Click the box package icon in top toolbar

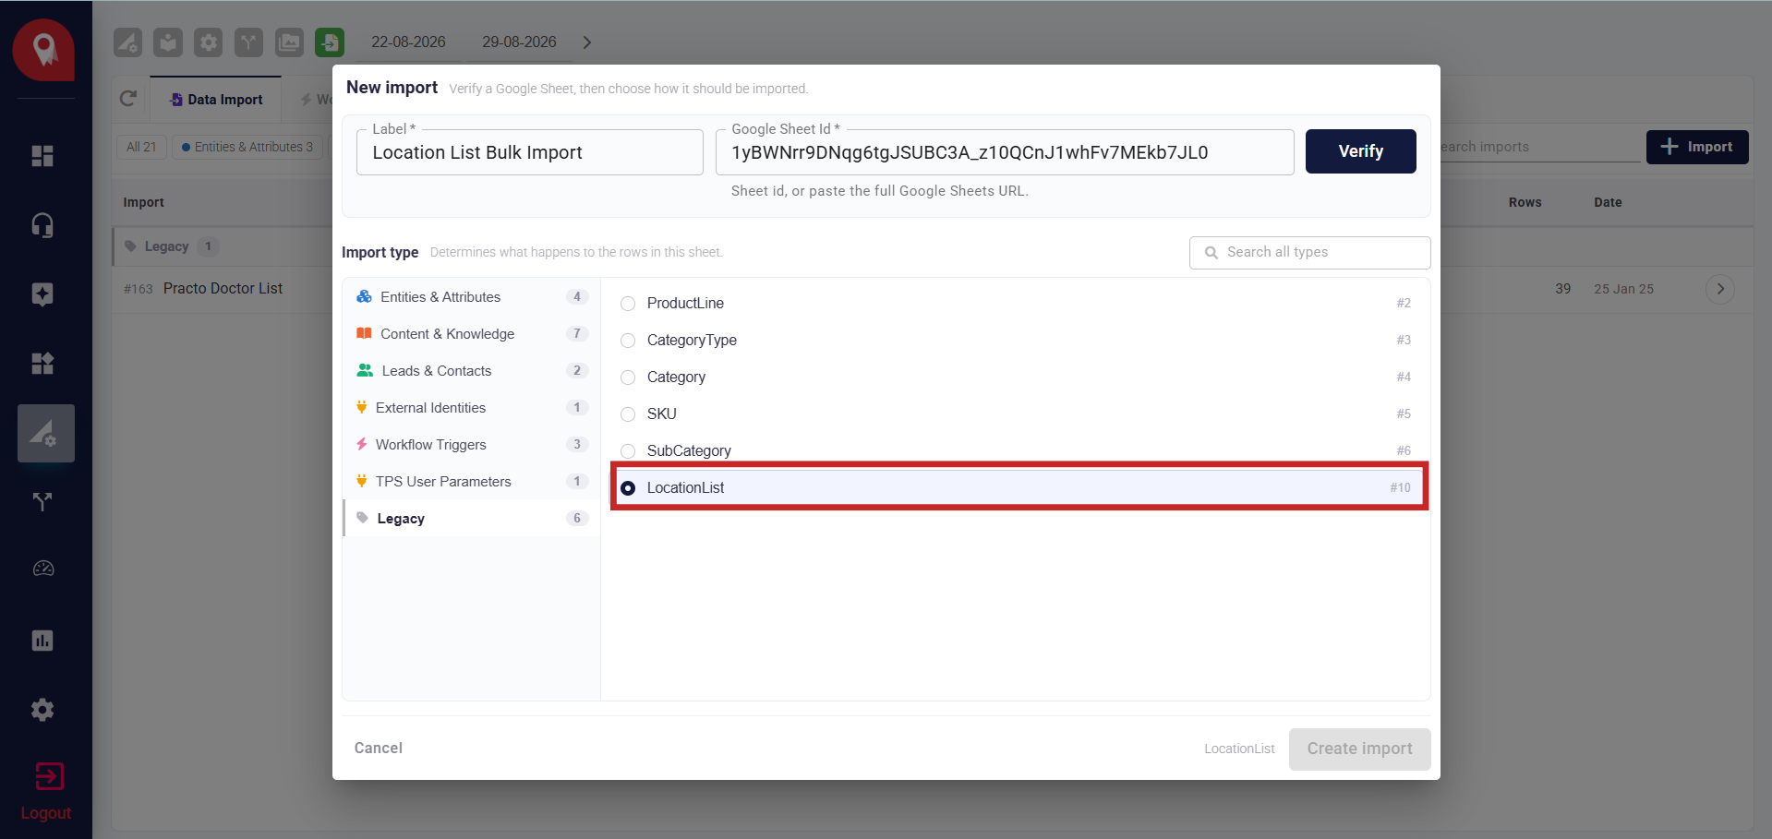[168, 42]
